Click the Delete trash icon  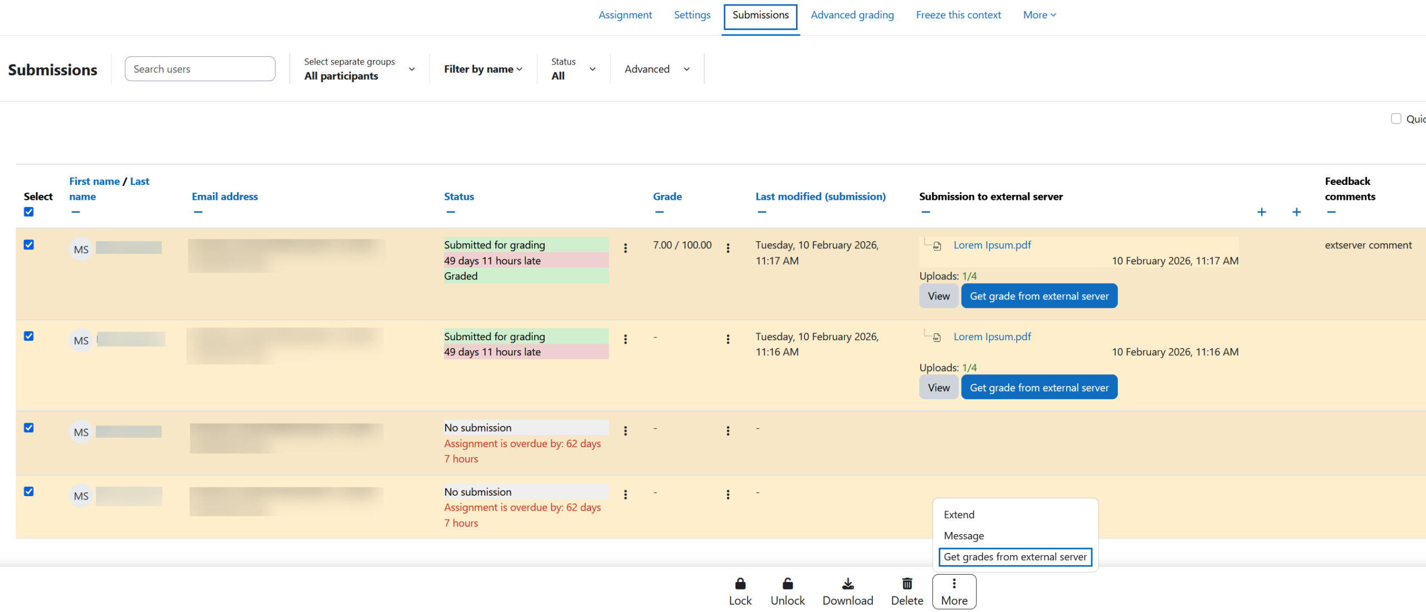907,584
